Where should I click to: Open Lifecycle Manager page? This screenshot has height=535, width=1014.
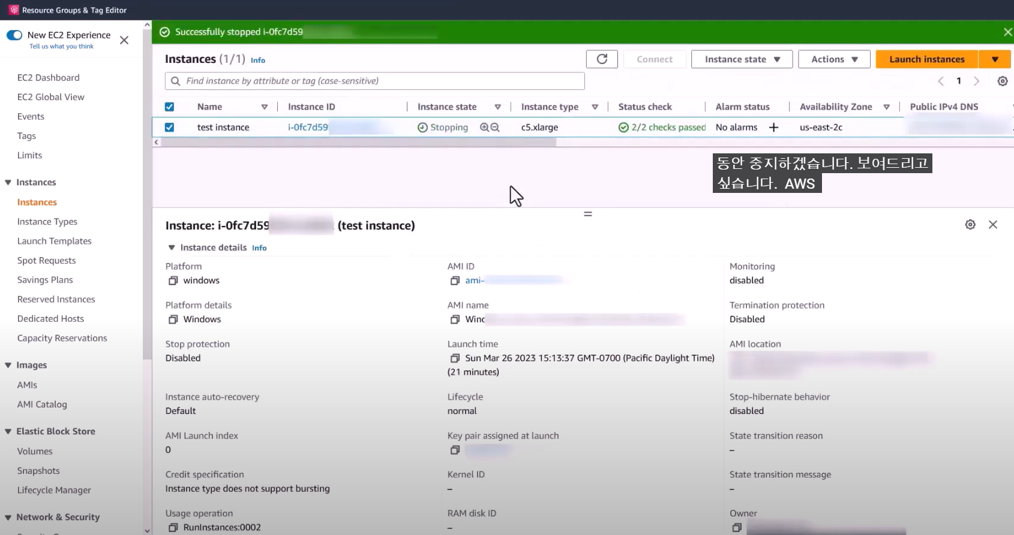(54, 490)
